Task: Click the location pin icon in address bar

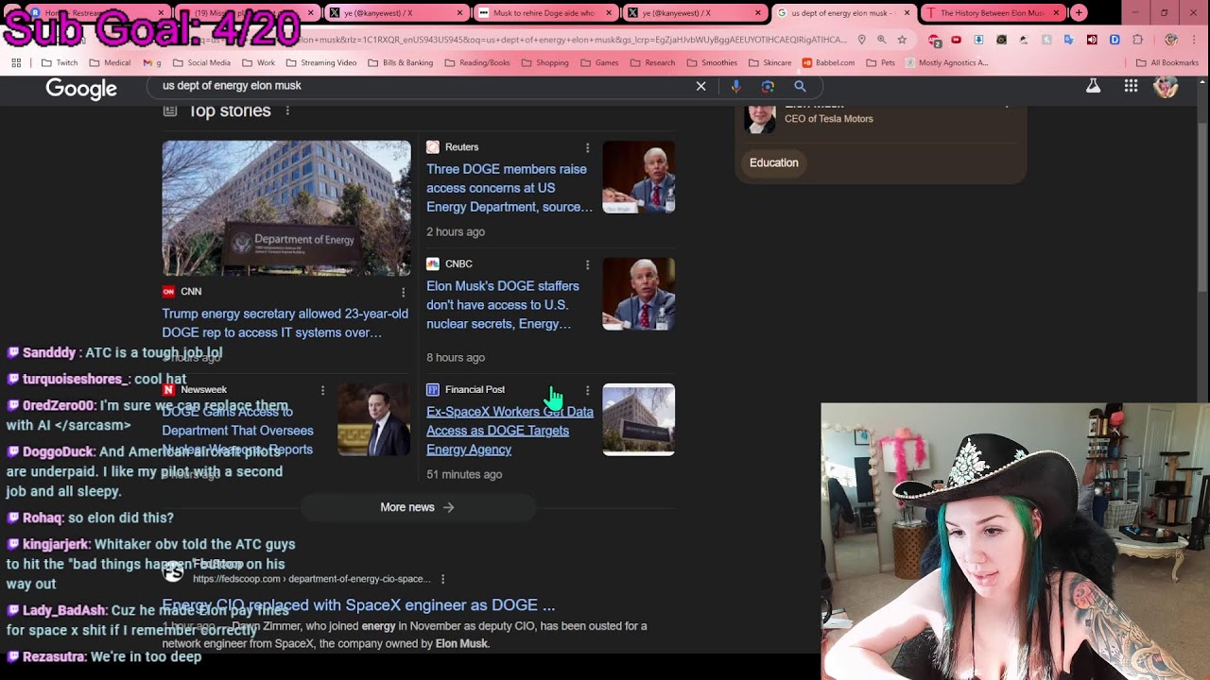Action: point(861,40)
